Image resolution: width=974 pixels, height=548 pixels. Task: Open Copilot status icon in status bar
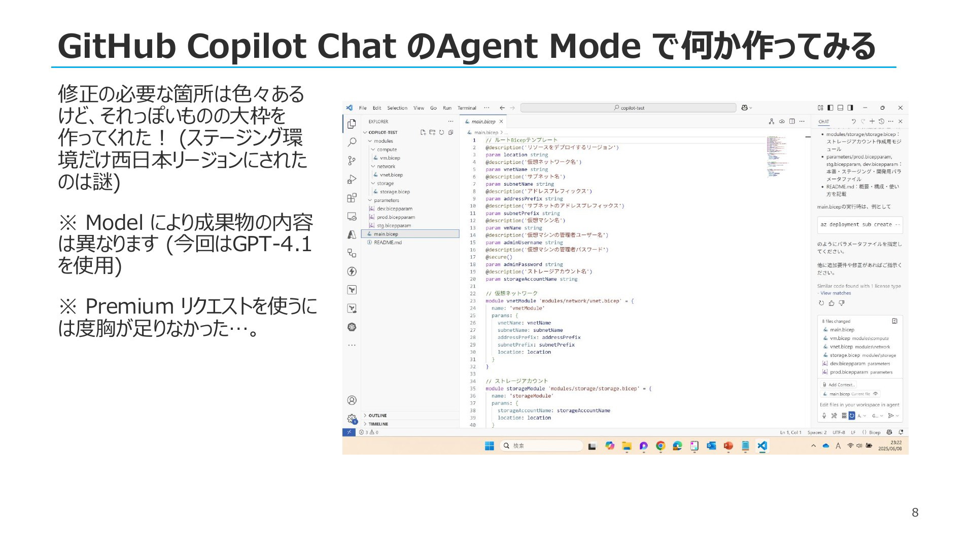[x=889, y=432]
